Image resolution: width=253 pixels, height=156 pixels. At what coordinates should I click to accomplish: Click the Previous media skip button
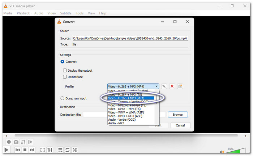point(18,150)
